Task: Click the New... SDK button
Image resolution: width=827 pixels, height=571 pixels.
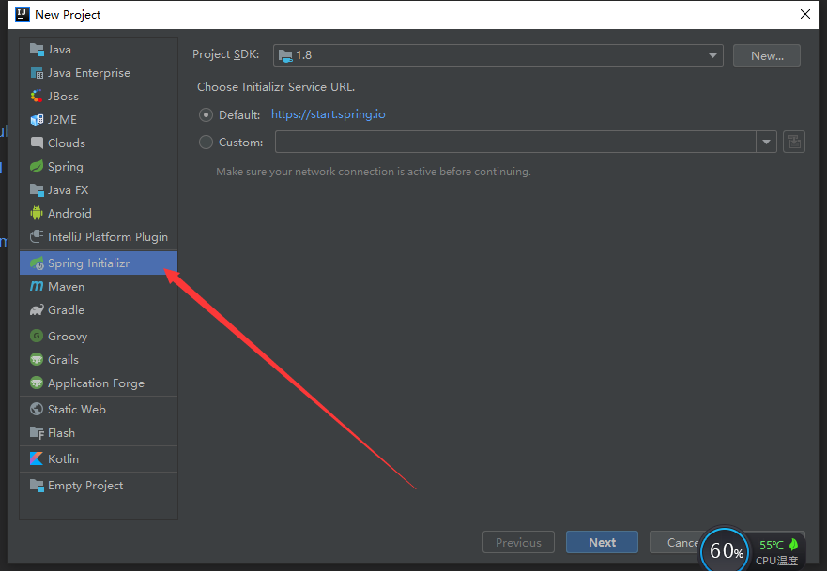Action: [x=766, y=55]
